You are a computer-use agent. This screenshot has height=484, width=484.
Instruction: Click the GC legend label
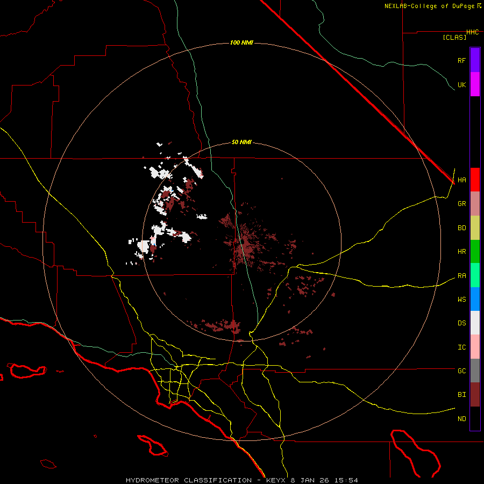tap(461, 371)
